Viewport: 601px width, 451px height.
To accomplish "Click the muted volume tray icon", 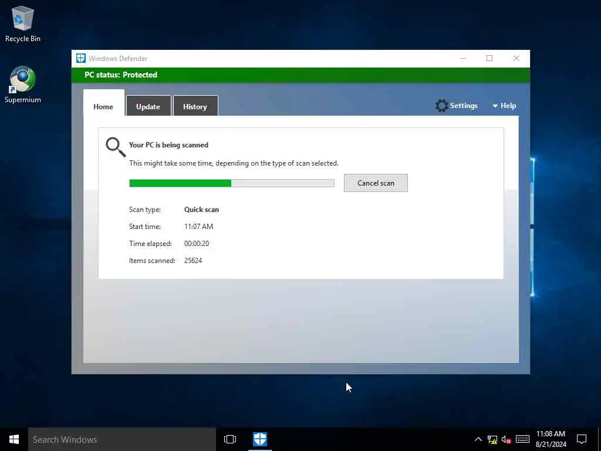I will pyautogui.click(x=507, y=439).
